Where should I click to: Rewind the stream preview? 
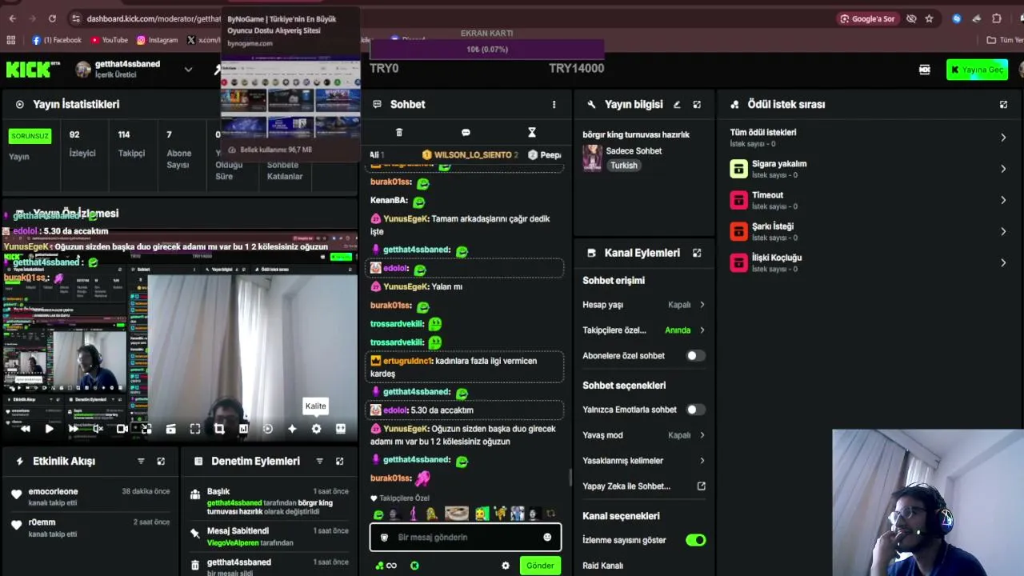pyautogui.click(x=25, y=429)
